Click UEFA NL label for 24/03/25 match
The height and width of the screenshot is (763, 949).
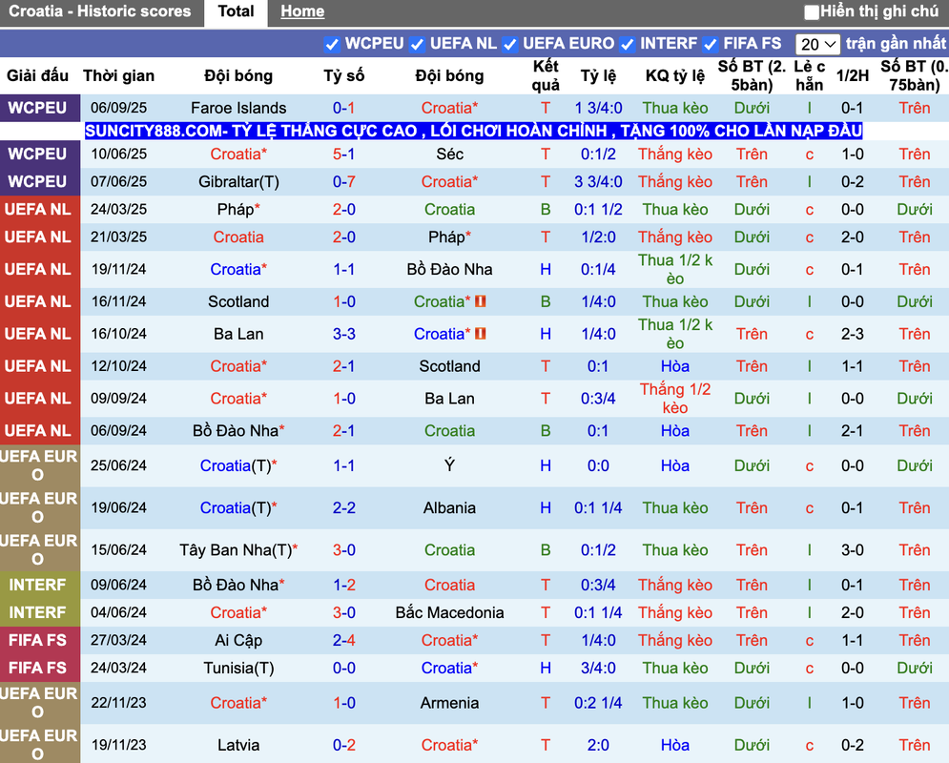(37, 210)
